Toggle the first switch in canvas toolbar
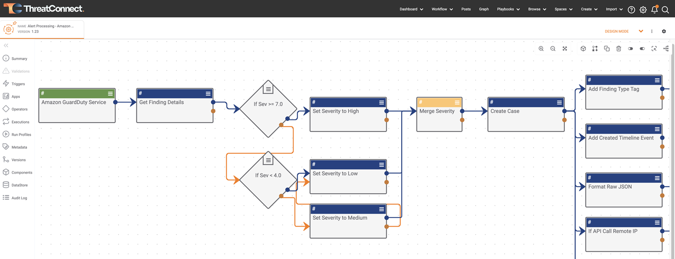675x259 pixels. coord(630,49)
